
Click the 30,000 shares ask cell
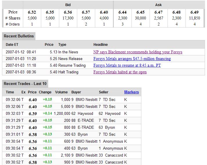(x=141, y=18)
